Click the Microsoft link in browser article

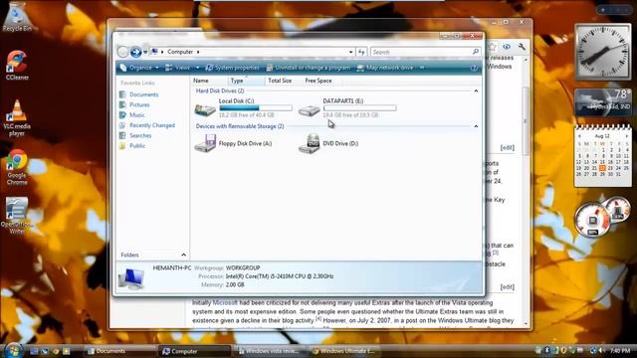[x=225, y=302]
